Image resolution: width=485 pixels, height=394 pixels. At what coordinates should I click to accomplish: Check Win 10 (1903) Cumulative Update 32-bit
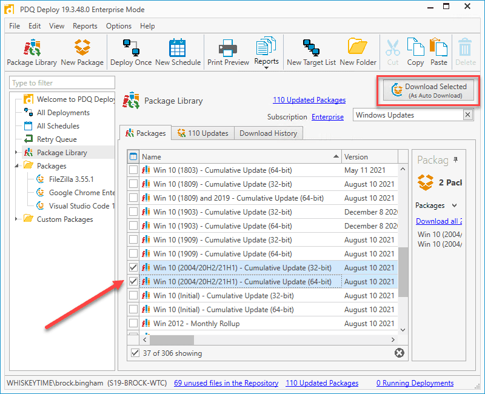[x=133, y=212]
